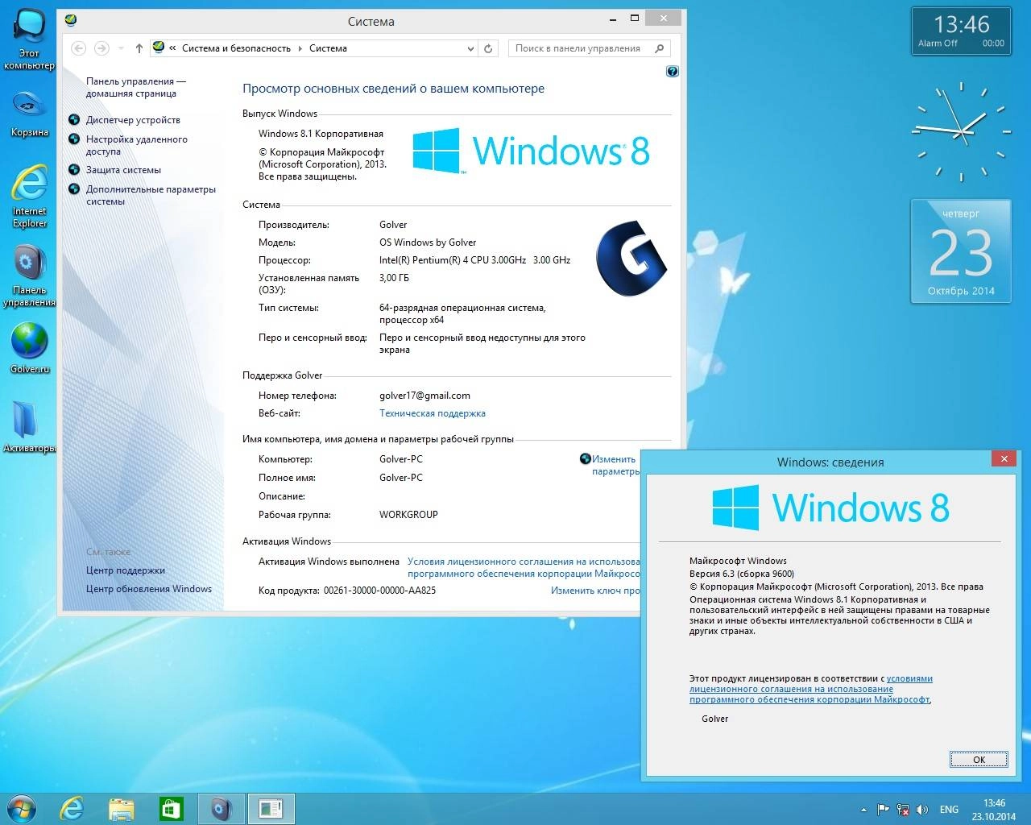The image size is (1031, 825).
Task: Click the digital alarm clock gadget
Action: click(x=961, y=31)
